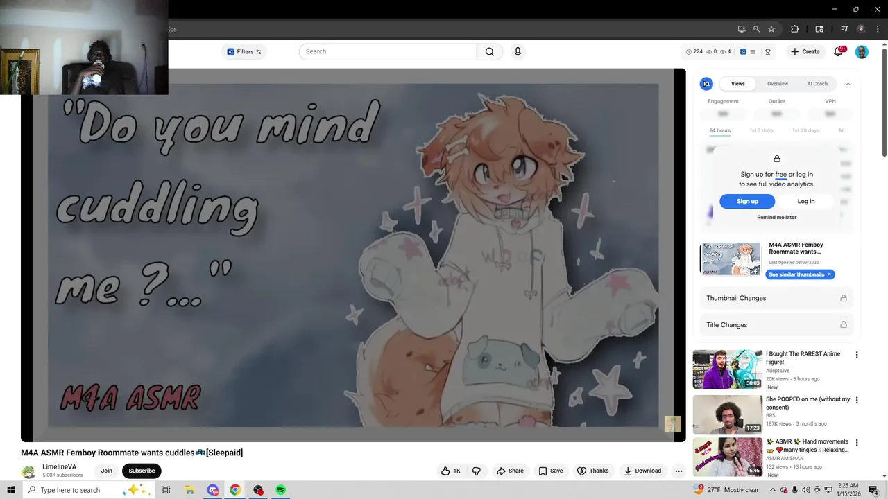Open Chrome extensions puzzle icon
This screenshot has width=888, height=499.
[x=795, y=29]
